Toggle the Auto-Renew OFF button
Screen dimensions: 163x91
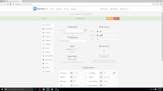click(87, 14)
